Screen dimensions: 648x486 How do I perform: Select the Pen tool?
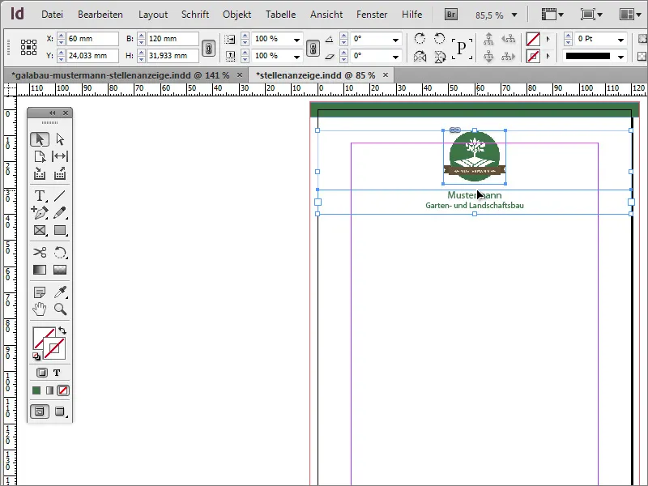pyautogui.click(x=40, y=212)
